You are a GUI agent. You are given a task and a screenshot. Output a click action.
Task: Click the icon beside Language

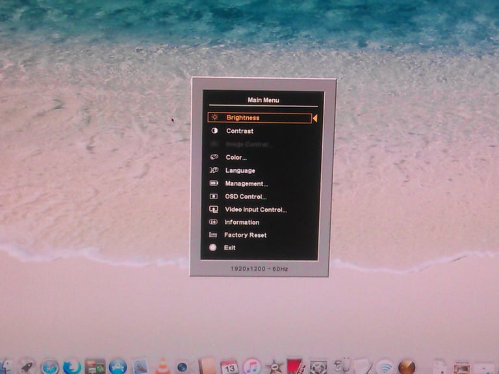point(214,170)
